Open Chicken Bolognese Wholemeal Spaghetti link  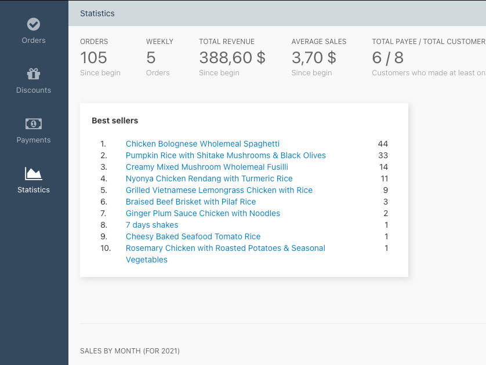coord(202,144)
